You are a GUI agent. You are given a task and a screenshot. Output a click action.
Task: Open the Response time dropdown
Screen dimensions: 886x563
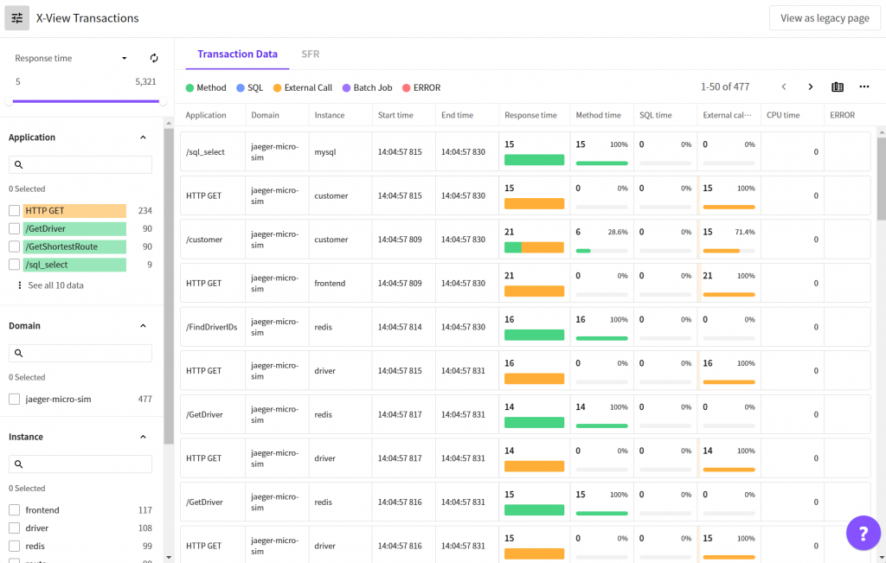coord(71,58)
